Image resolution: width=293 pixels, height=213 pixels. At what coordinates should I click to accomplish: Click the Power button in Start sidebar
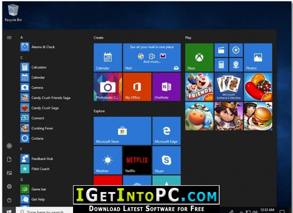point(9,200)
